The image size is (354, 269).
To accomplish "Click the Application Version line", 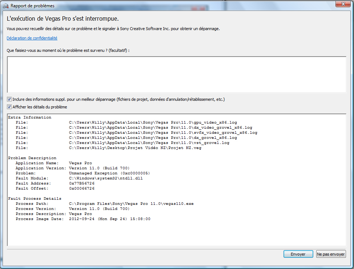I will pyautogui.click(x=72, y=168).
